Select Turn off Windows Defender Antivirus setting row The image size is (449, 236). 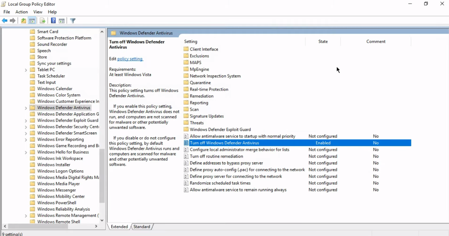coord(297,143)
